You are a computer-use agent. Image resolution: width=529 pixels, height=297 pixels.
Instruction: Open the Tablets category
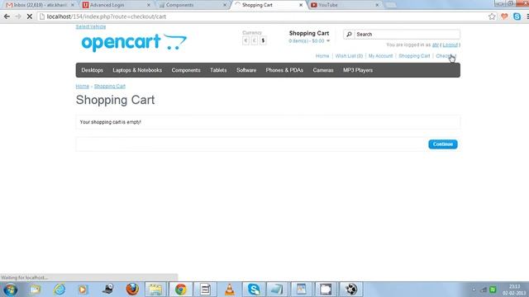(218, 70)
